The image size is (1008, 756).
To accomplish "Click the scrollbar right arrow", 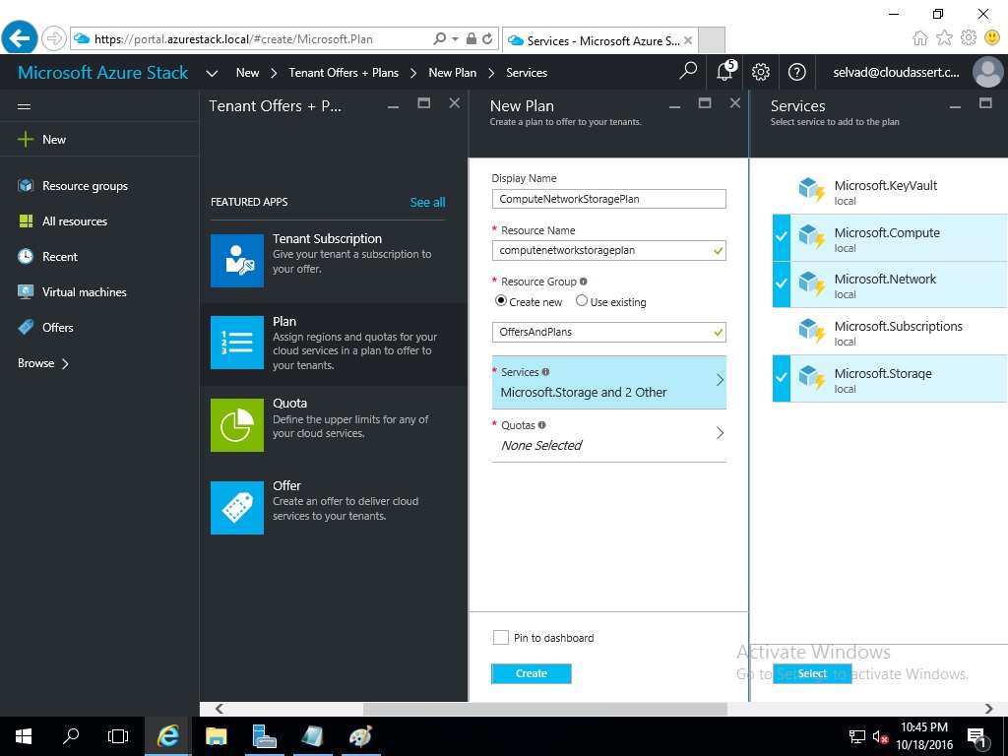I will [x=988, y=709].
